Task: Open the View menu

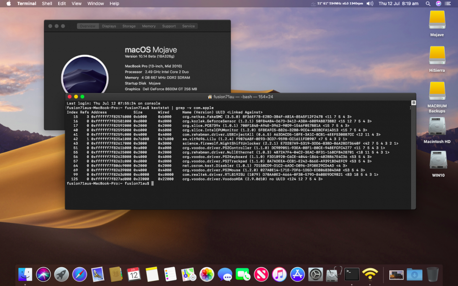Action: point(76,4)
